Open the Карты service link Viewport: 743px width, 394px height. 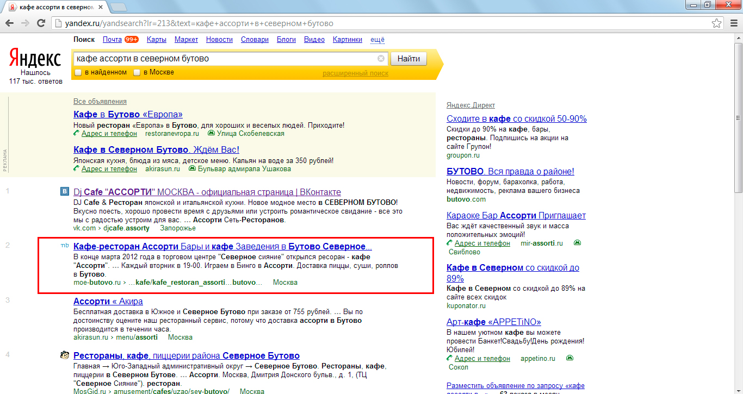(157, 40)
